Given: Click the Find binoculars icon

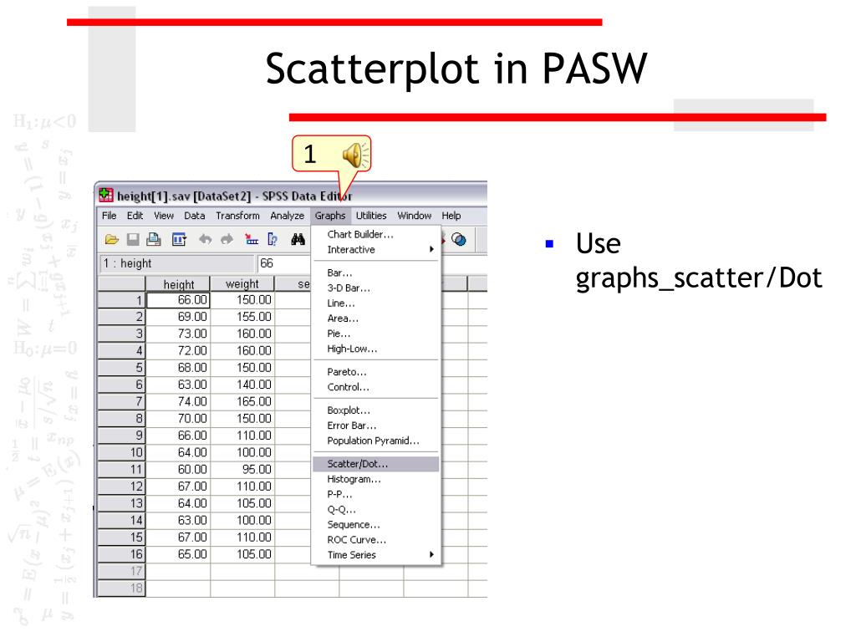Looking at the screenshot, I should (298, 239).
